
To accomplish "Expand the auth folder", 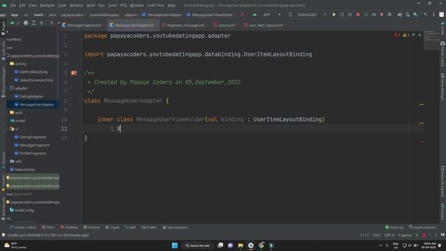I will point(8,113).
